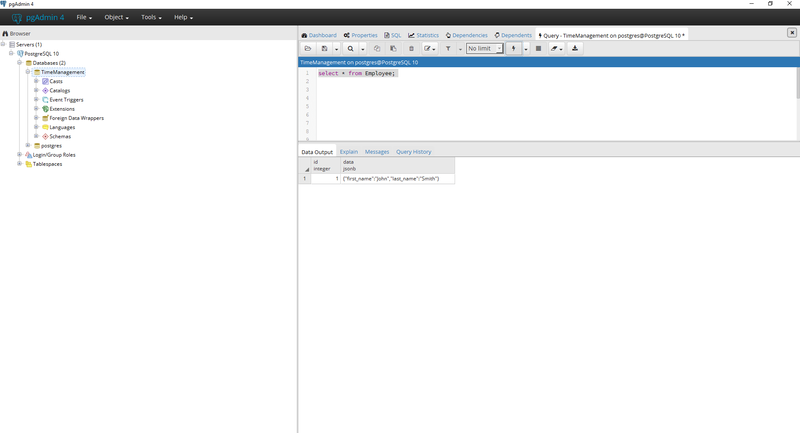Delete rows using the trash icon
The width and height of the screenshot is (800, 433).
[411, 48]
